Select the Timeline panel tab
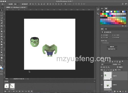128x93 pixels. [6, 81]
